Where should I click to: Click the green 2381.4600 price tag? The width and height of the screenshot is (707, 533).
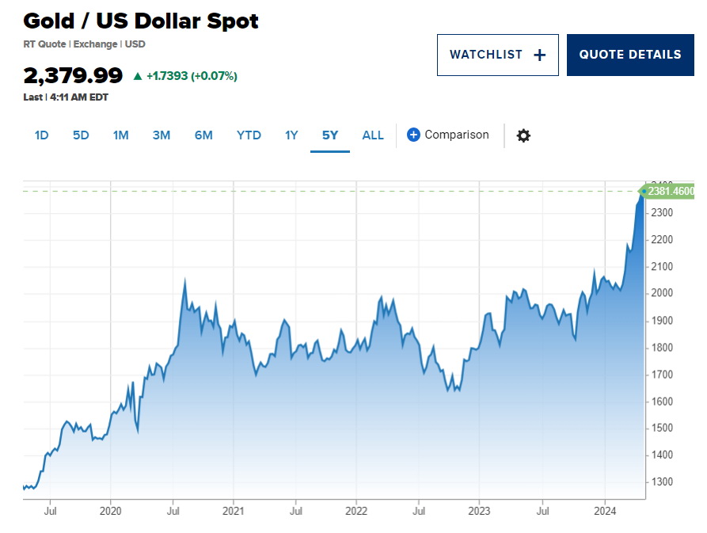[667, 191]
